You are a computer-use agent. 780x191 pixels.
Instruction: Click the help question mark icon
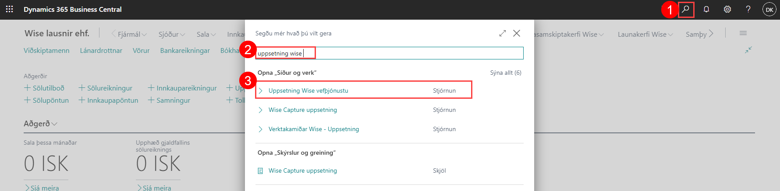click(748, 9)
